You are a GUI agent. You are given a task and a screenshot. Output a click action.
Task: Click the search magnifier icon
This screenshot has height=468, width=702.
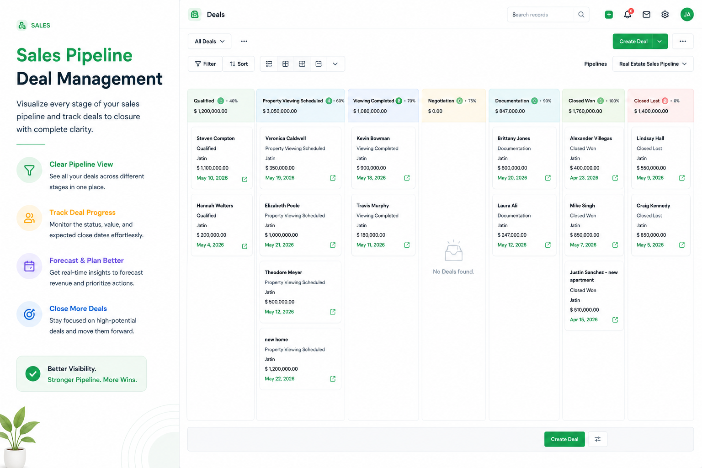[581, 15]
